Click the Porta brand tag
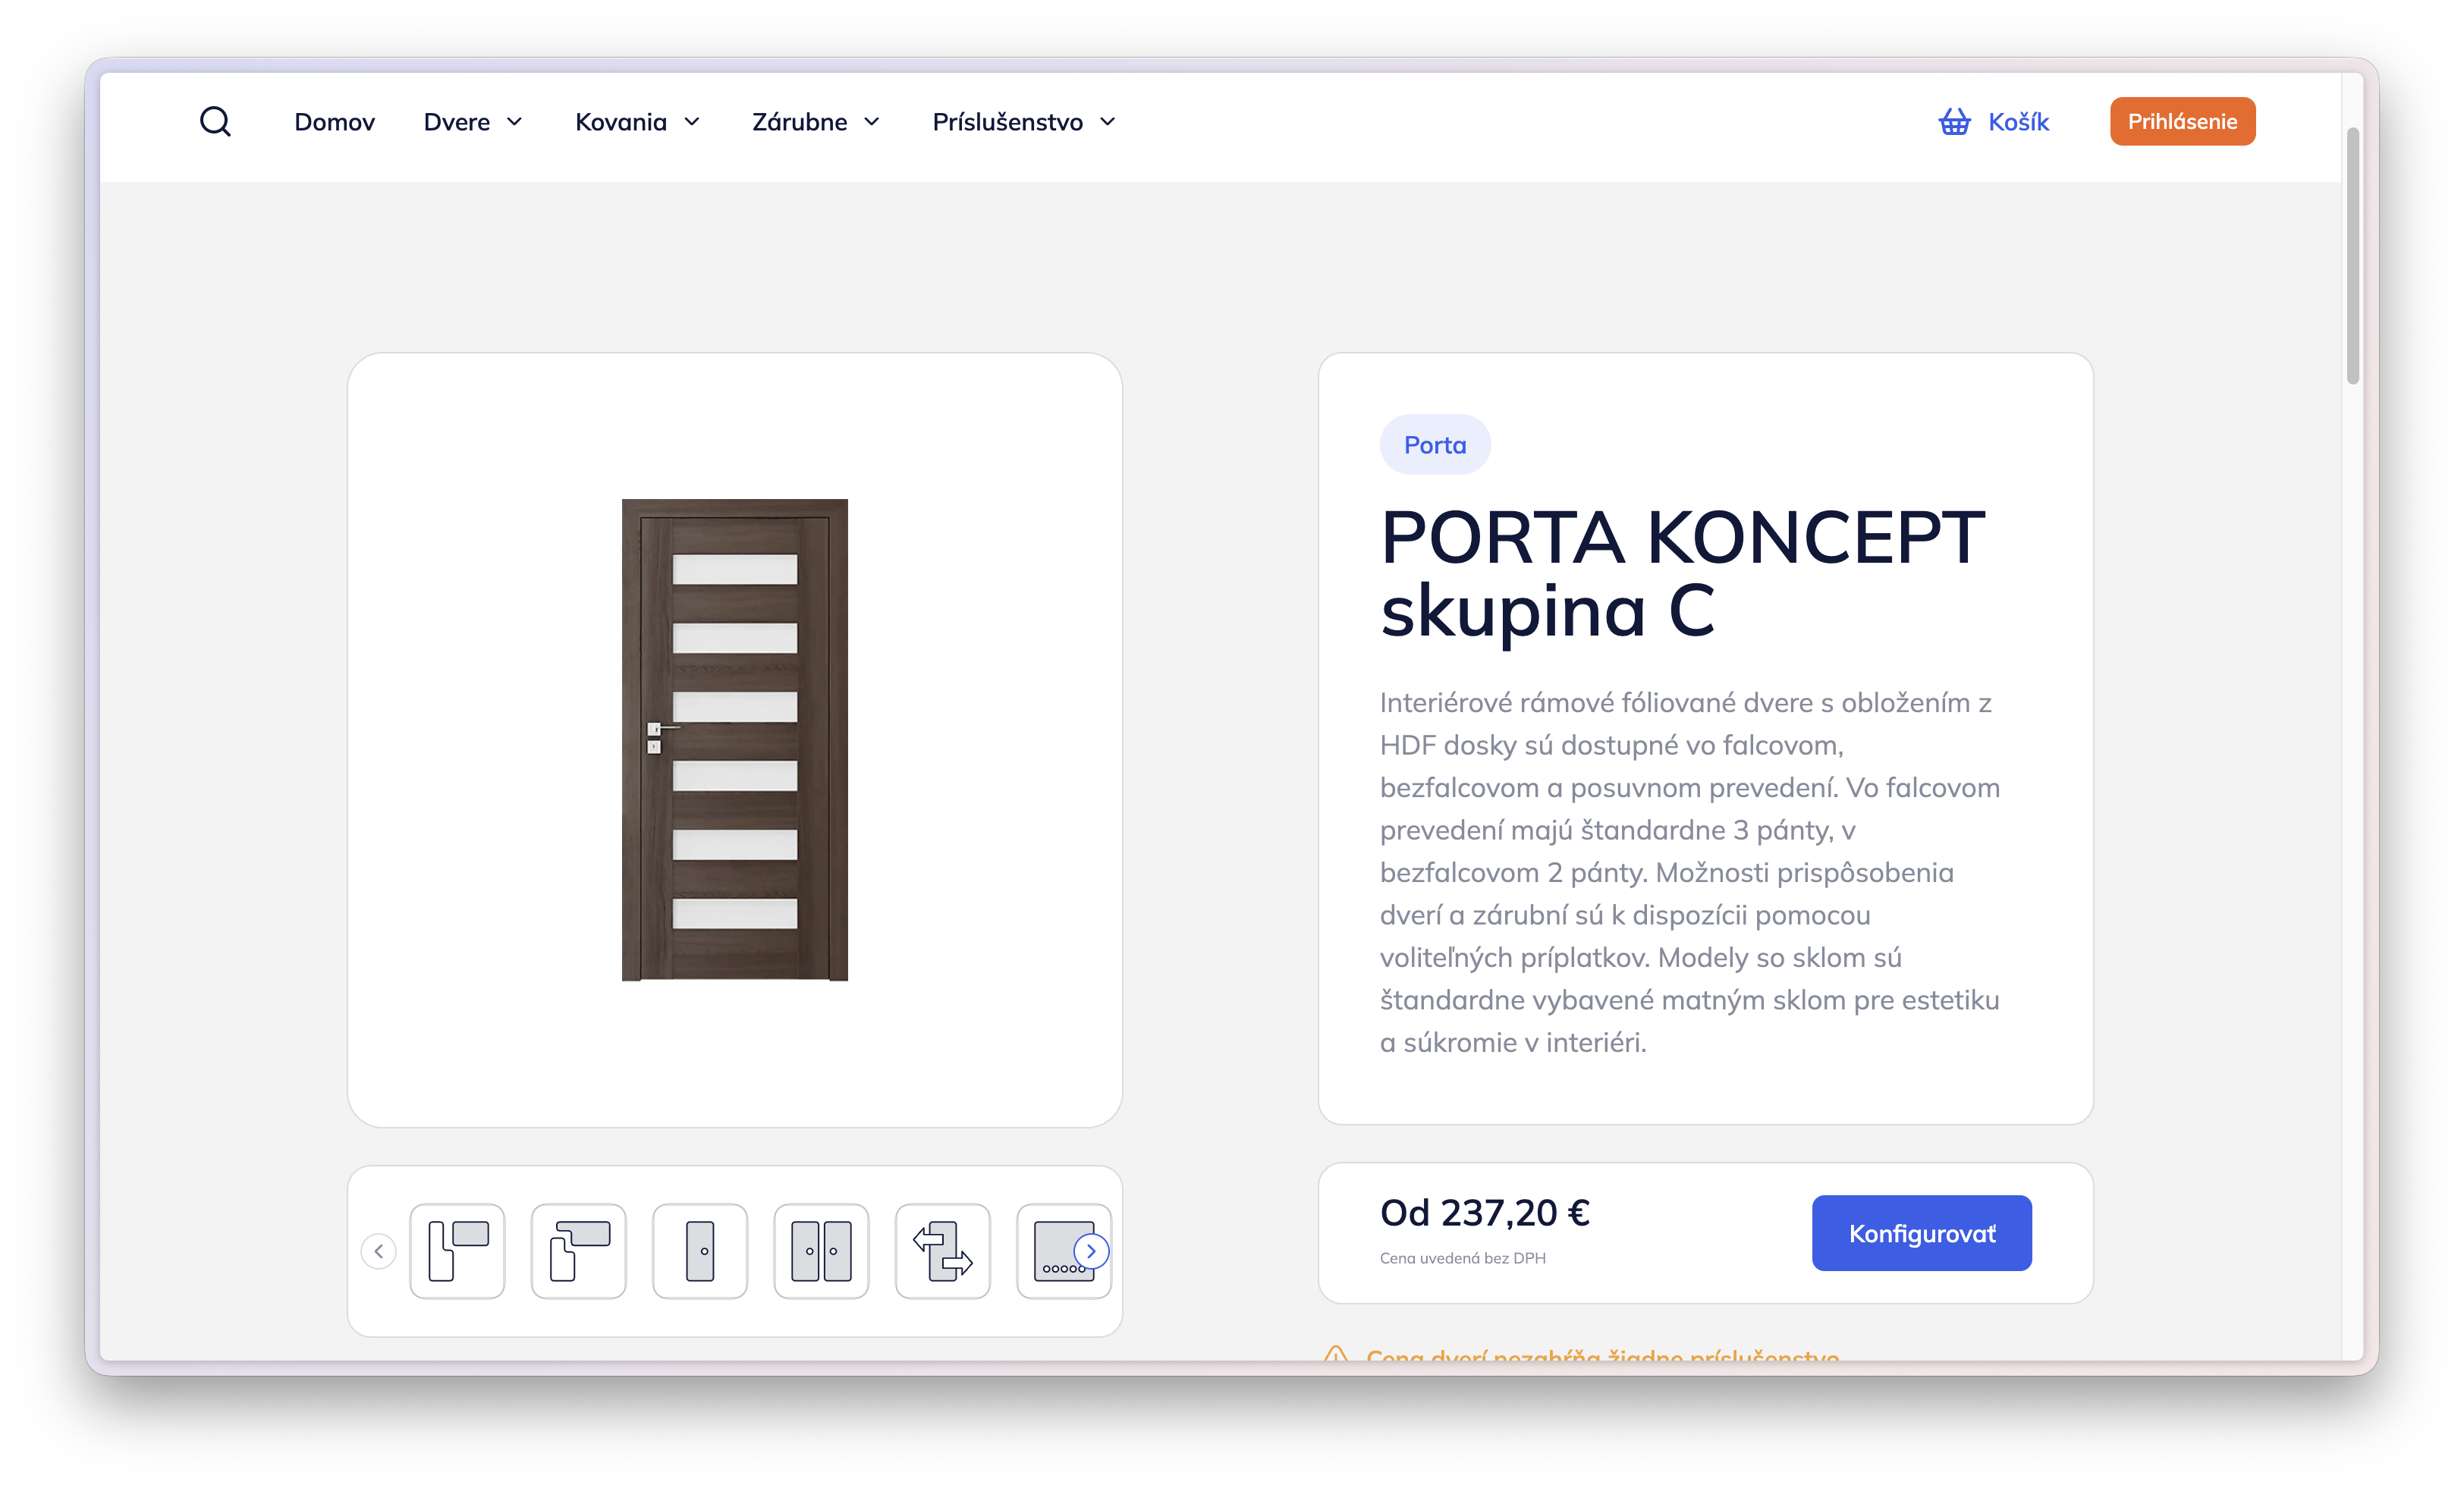 point(1435,445)
